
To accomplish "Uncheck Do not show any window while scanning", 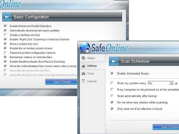I will (112, 102).
